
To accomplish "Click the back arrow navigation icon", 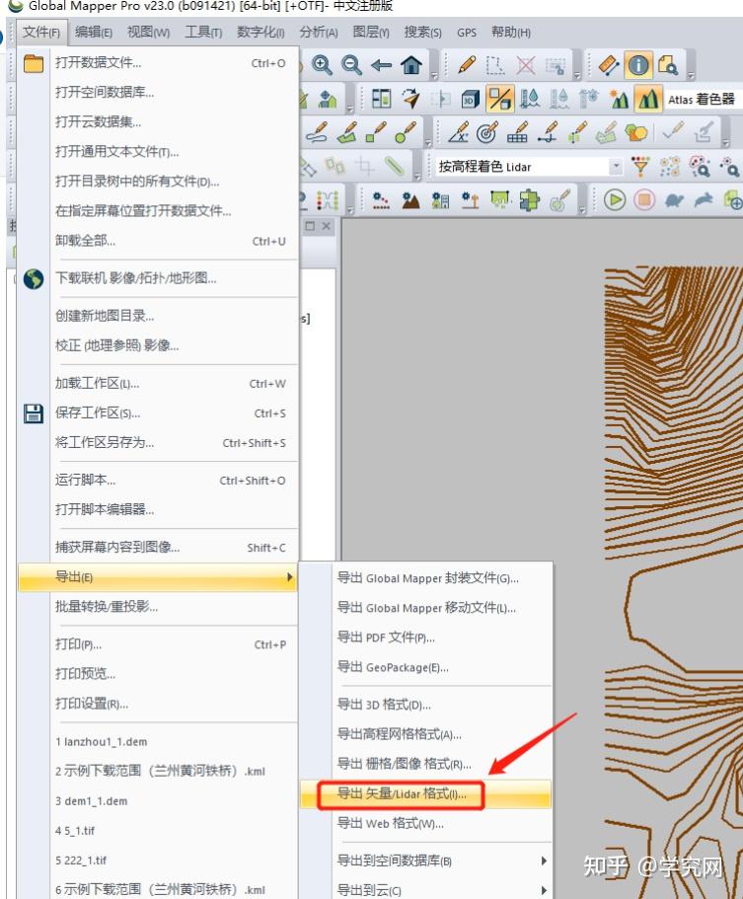I will pos(381,65).
